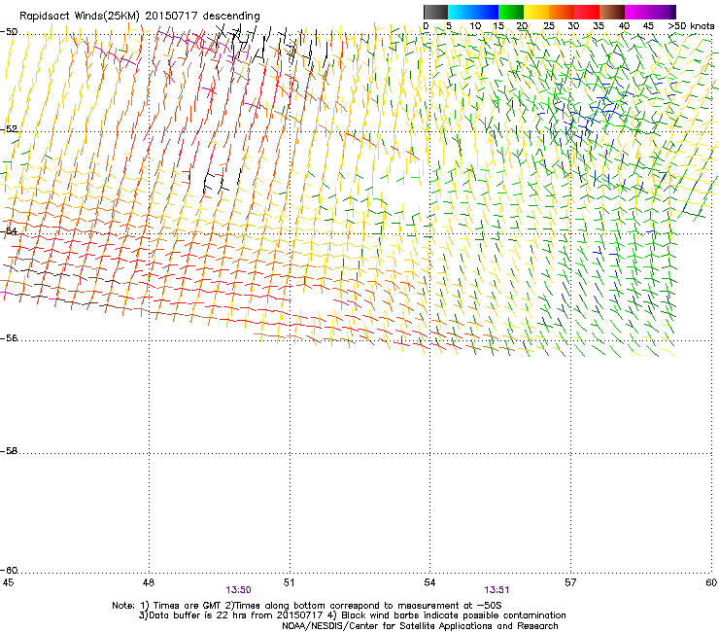The image size is (719, 632).
Task: Click the legend scale label '15'
Action: coord(498,26)
